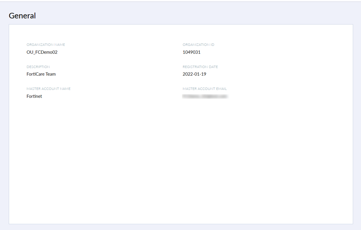Click the top edge of the card
The height and width of the screenshot is (230, 361).
(180, 24)
